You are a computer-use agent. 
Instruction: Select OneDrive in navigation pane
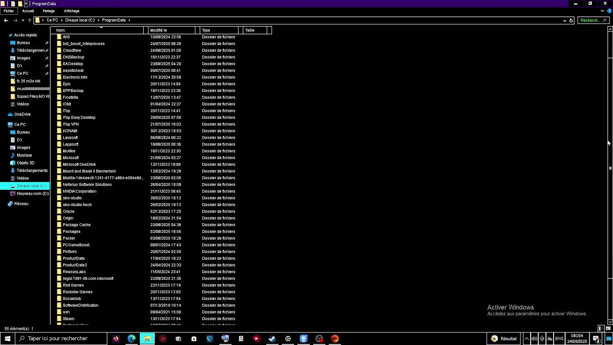click(22, 115)
